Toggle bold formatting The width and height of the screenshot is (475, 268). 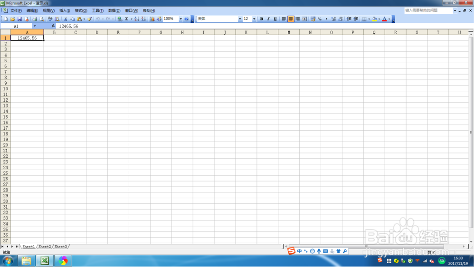261,19
